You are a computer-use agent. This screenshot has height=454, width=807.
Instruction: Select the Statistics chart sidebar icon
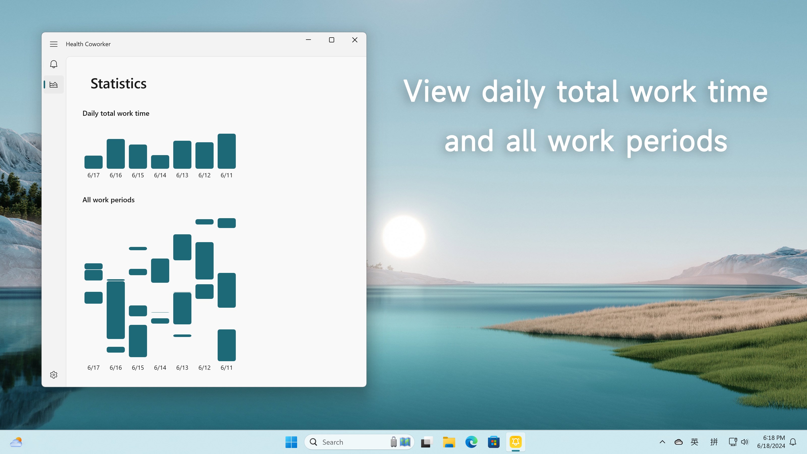53,84
